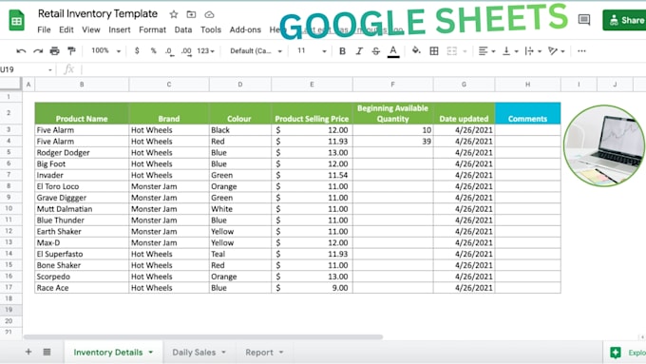This screenshot has height=364, width=646.
Task: Switch to the Daily Sales tab
Action: [x=194, y=352]
